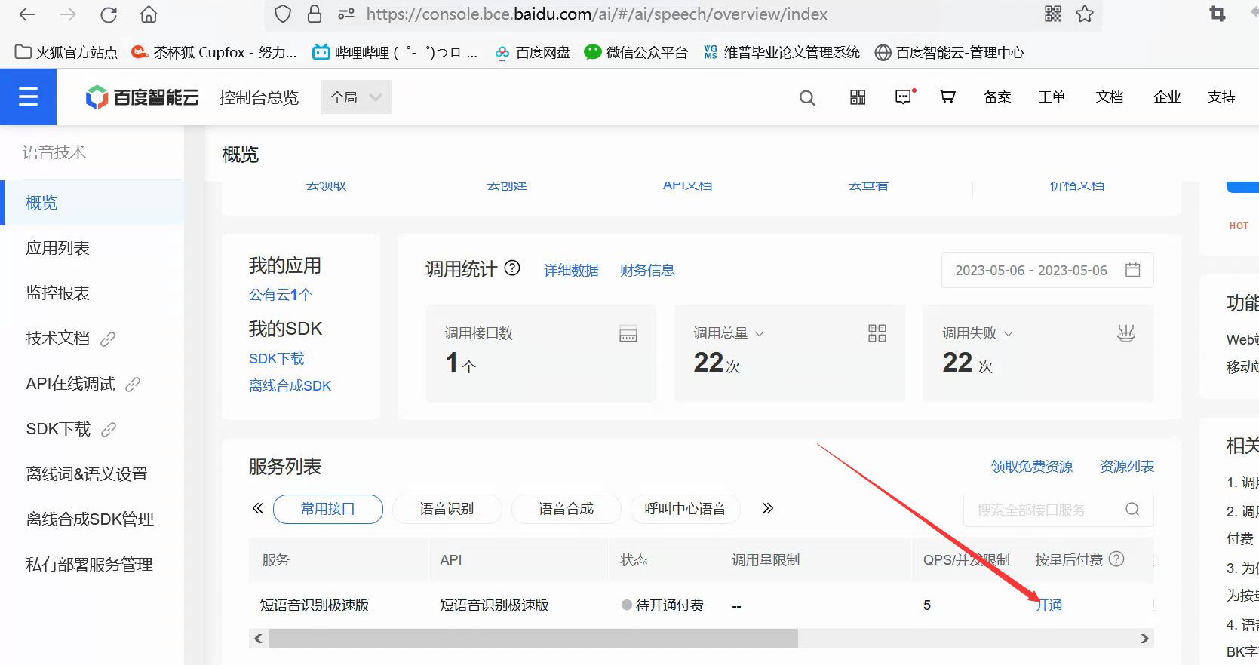This screenshot has height=665, width=1259.
Task: Open the 公有云1个 link
Action: [x=281, y=295]
